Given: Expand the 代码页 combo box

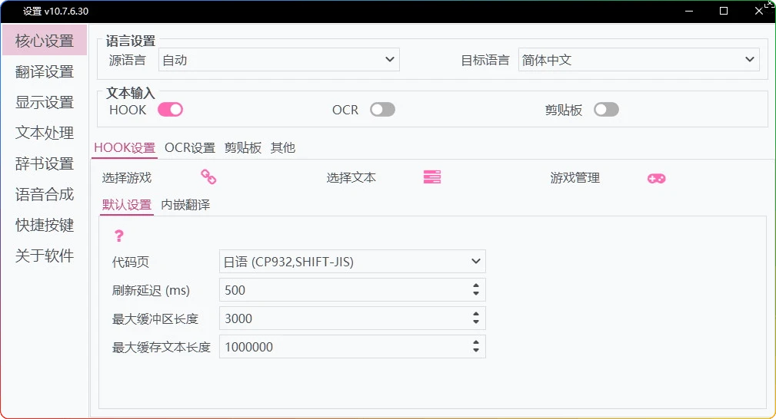Looking at the screenshot, I should click(x=352, y=262).
